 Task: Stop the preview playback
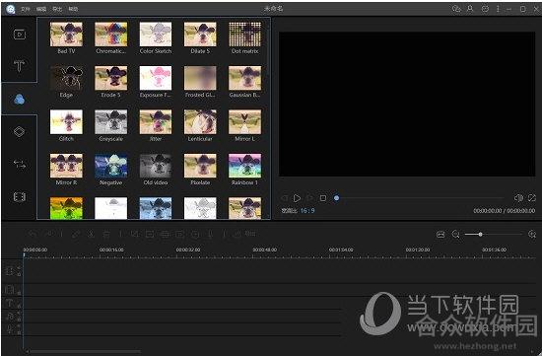pyautogui.click(x=323, y=198)
